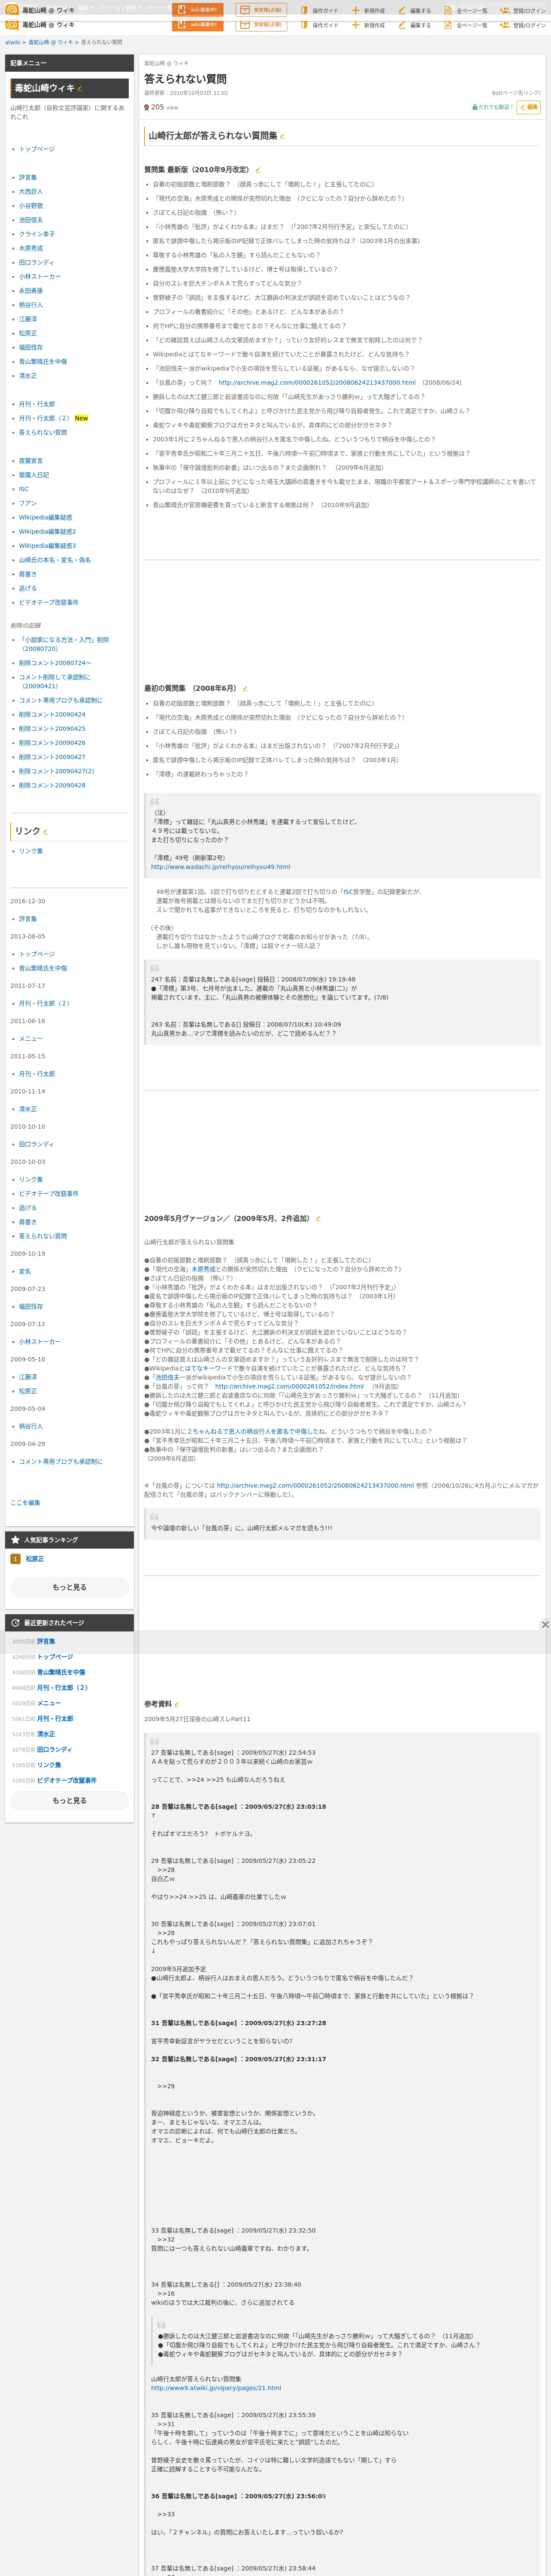Open 小林ストーカー under 2009-07-12 date
This screenshot has width=551, height=2576.
[x=40, y=1342]
